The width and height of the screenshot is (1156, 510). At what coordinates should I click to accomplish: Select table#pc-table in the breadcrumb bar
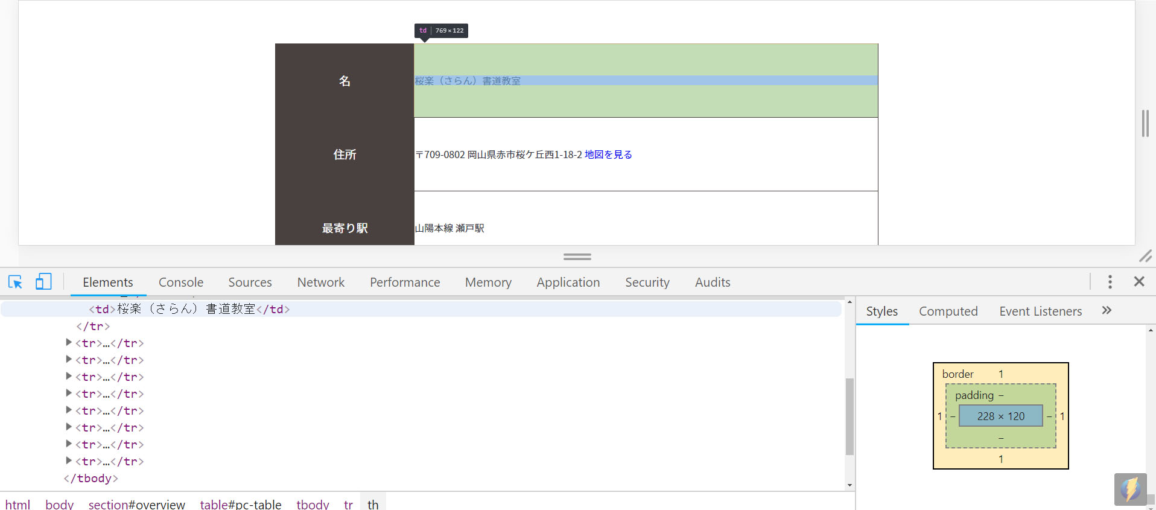coord(241,504)
